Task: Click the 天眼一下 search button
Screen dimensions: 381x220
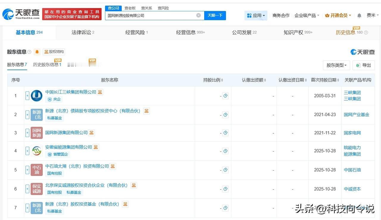Action: click(215, 15)
